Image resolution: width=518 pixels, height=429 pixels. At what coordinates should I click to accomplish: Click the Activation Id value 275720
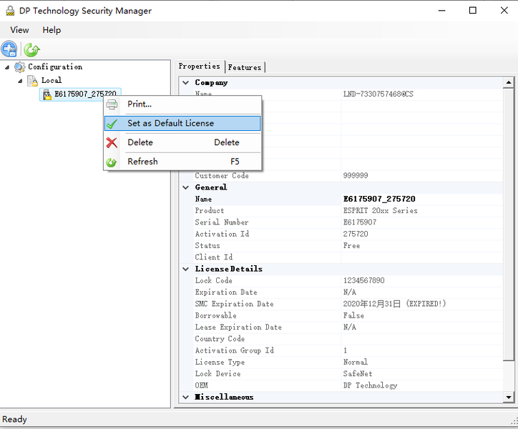pyautogui.click(x=356, y=234)
